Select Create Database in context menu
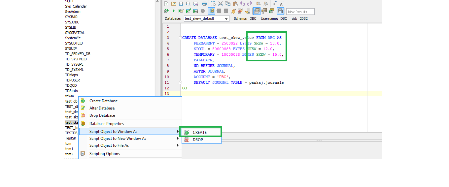 coord(130,101)
